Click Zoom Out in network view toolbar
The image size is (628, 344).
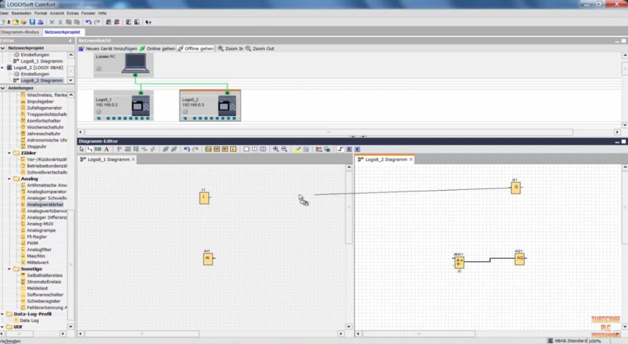pyautogui.click(x=260, y=49)
